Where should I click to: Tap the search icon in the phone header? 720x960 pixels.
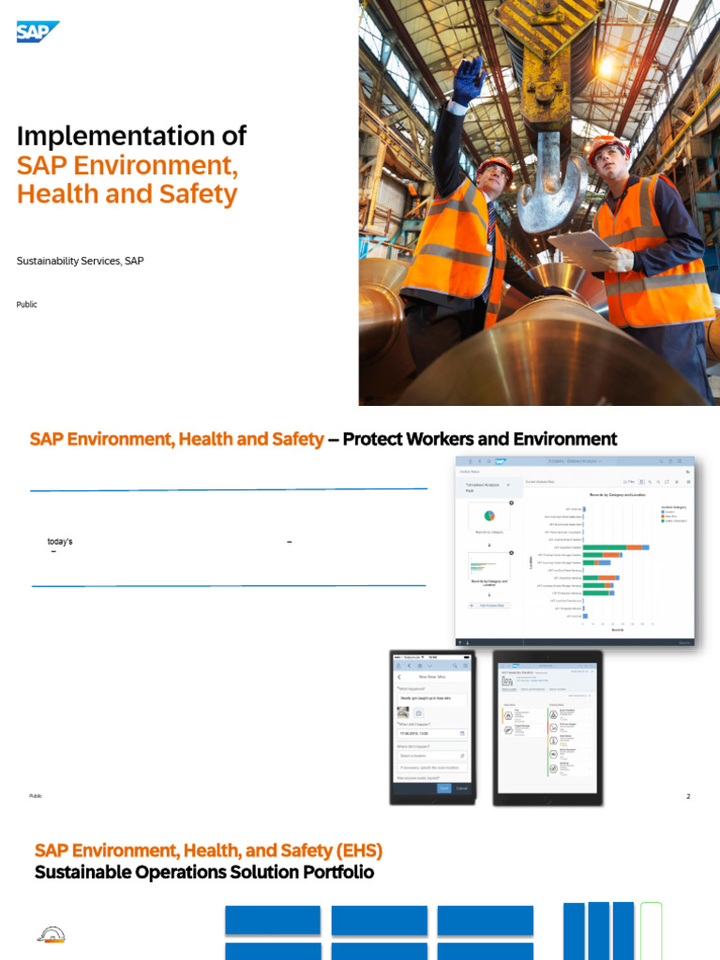(x=455, y=666)
